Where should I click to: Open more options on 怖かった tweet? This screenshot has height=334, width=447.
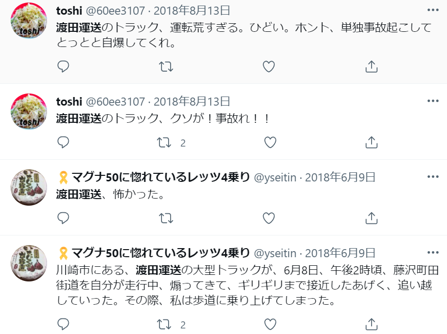tap(433, 177)
